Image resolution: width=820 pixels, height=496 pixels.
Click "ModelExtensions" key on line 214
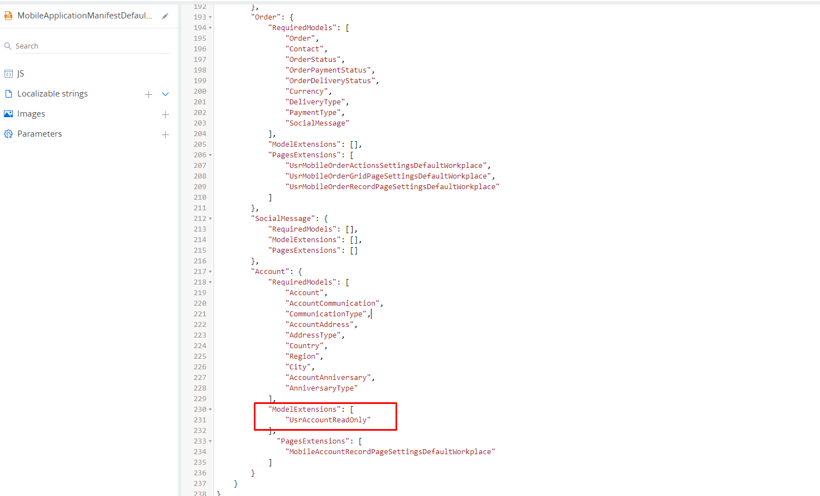coord(305,240)
